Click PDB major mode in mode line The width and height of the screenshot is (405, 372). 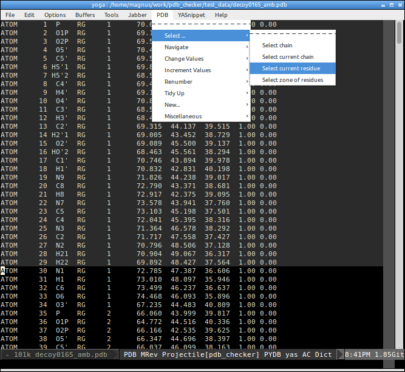[x=130, y=354]
